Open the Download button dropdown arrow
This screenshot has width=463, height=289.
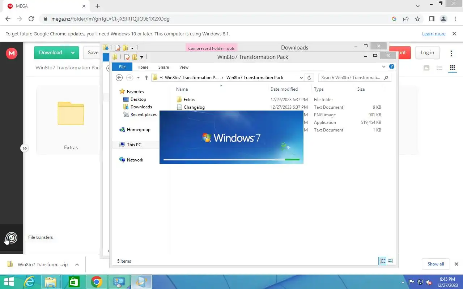73,52
